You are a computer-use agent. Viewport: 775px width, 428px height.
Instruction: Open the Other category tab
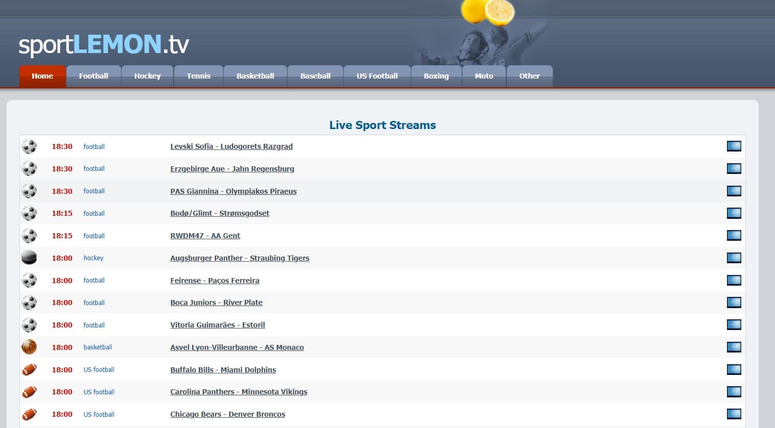[529, 76]
